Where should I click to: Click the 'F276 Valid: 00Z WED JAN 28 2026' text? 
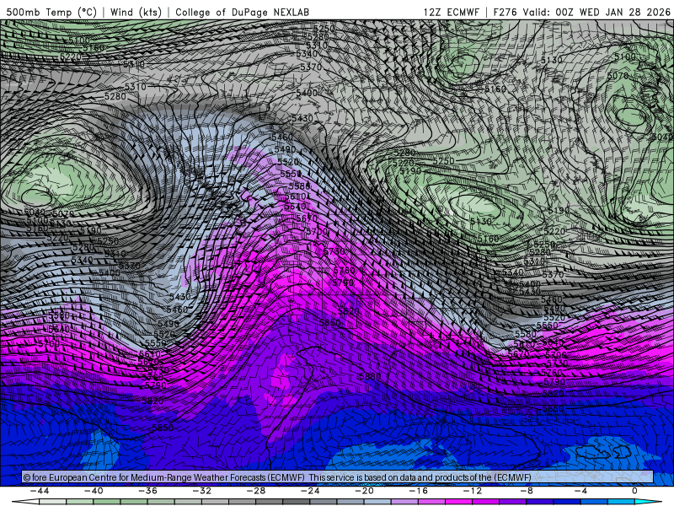(x=581, y=12)
